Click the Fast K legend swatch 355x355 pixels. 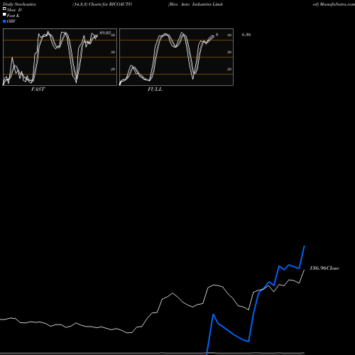tap(4, 15)
